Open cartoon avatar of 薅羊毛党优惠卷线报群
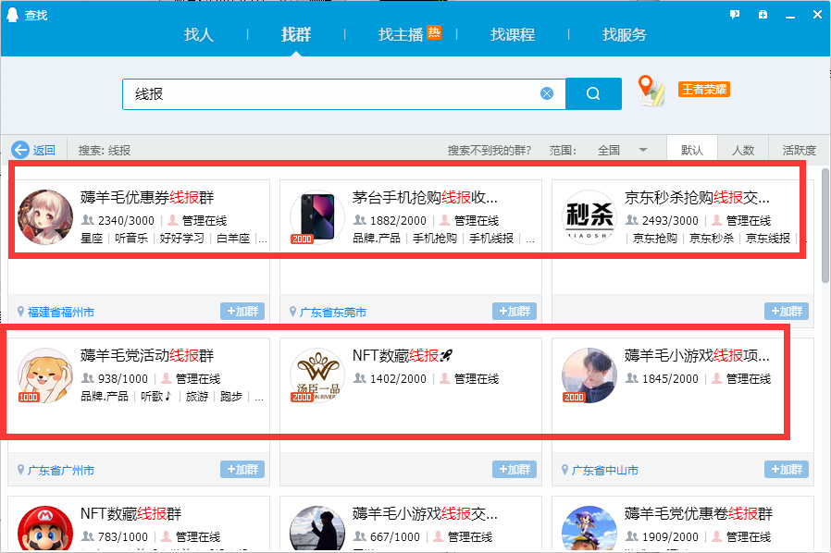The width and height of the screenshot is (831, 553). click(589, 529)
